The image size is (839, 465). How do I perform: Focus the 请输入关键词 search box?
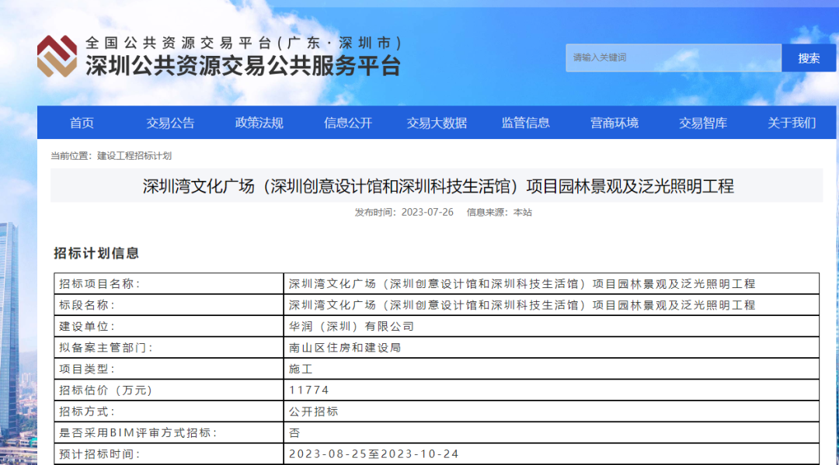tap(672, 57)
